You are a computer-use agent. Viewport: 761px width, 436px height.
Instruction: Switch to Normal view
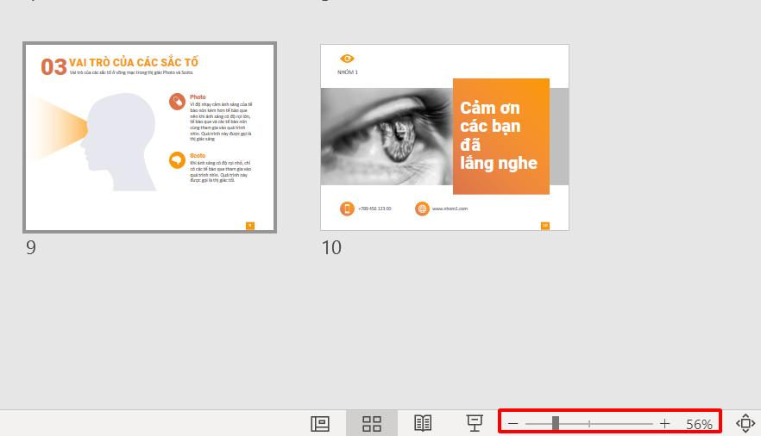[320, 424]
